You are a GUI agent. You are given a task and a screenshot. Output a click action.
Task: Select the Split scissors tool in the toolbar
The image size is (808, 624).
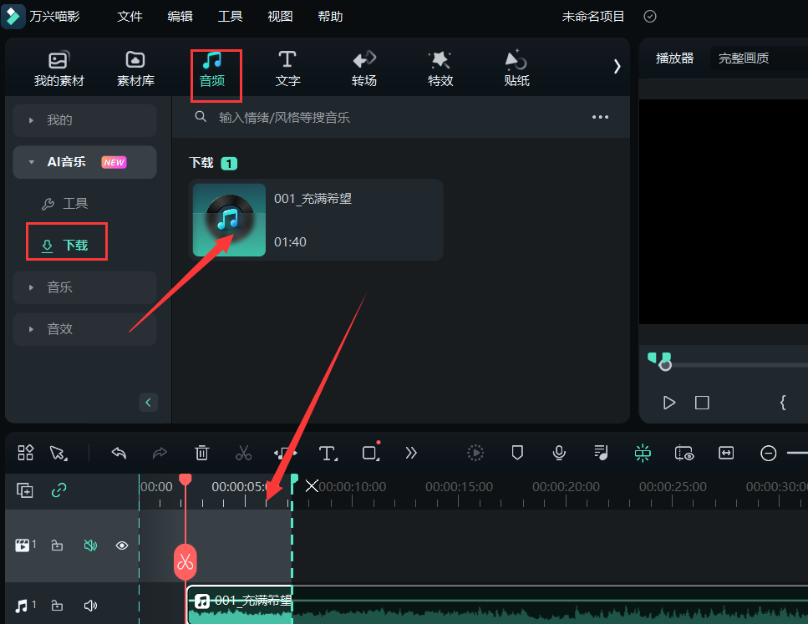coord(243,453)
